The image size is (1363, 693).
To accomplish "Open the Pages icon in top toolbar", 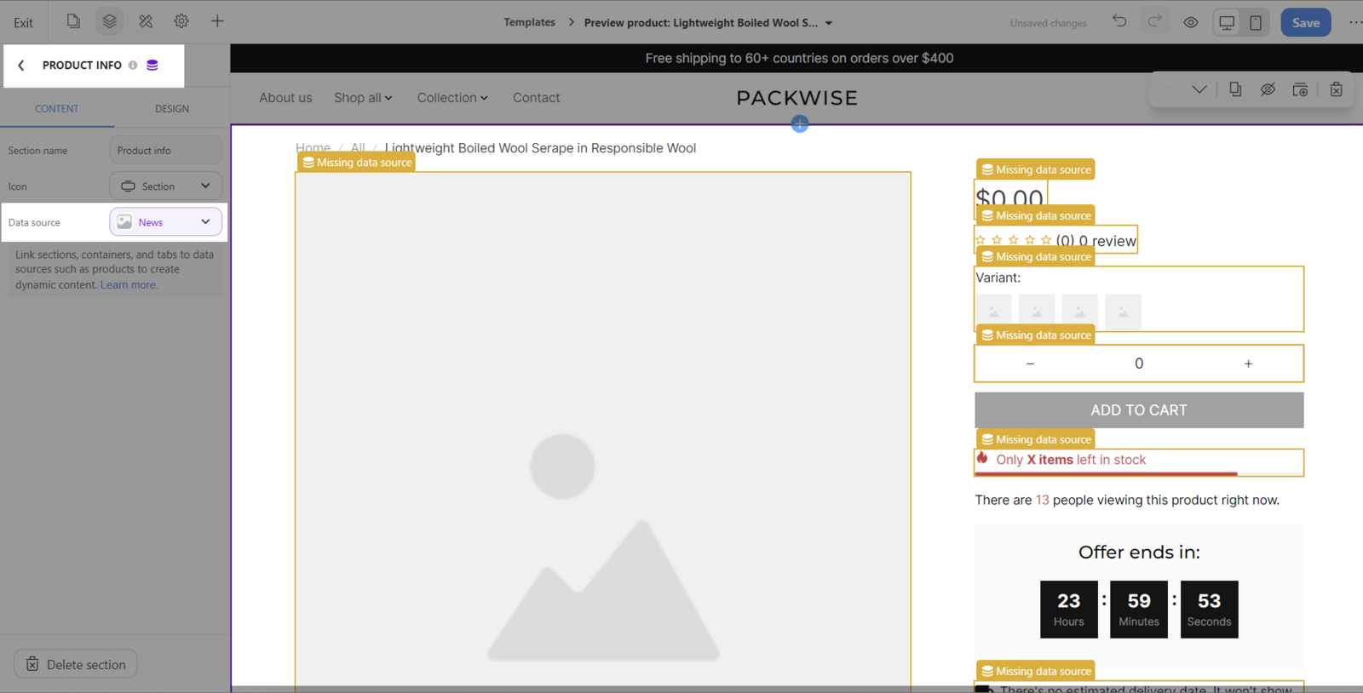I will coord(73,21).
